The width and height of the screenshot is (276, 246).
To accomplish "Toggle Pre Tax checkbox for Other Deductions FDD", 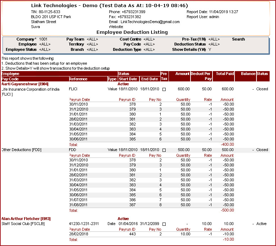I will 164,150.
